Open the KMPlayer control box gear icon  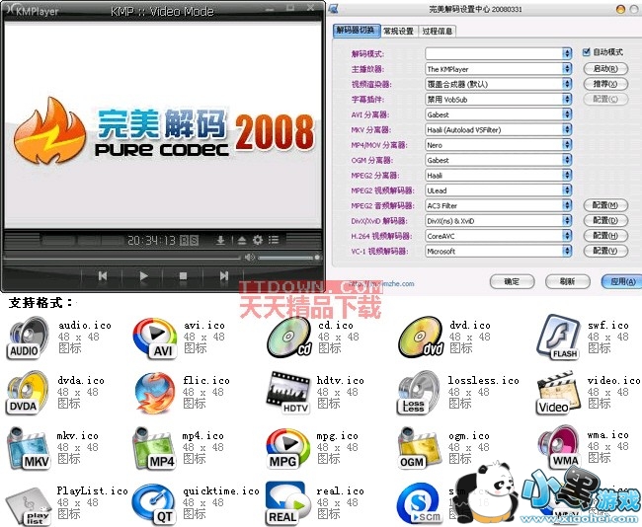point(258,240)
